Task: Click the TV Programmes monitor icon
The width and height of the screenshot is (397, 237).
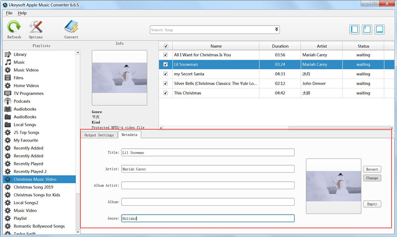Action: pyautogui.click(x=8, y=93)
